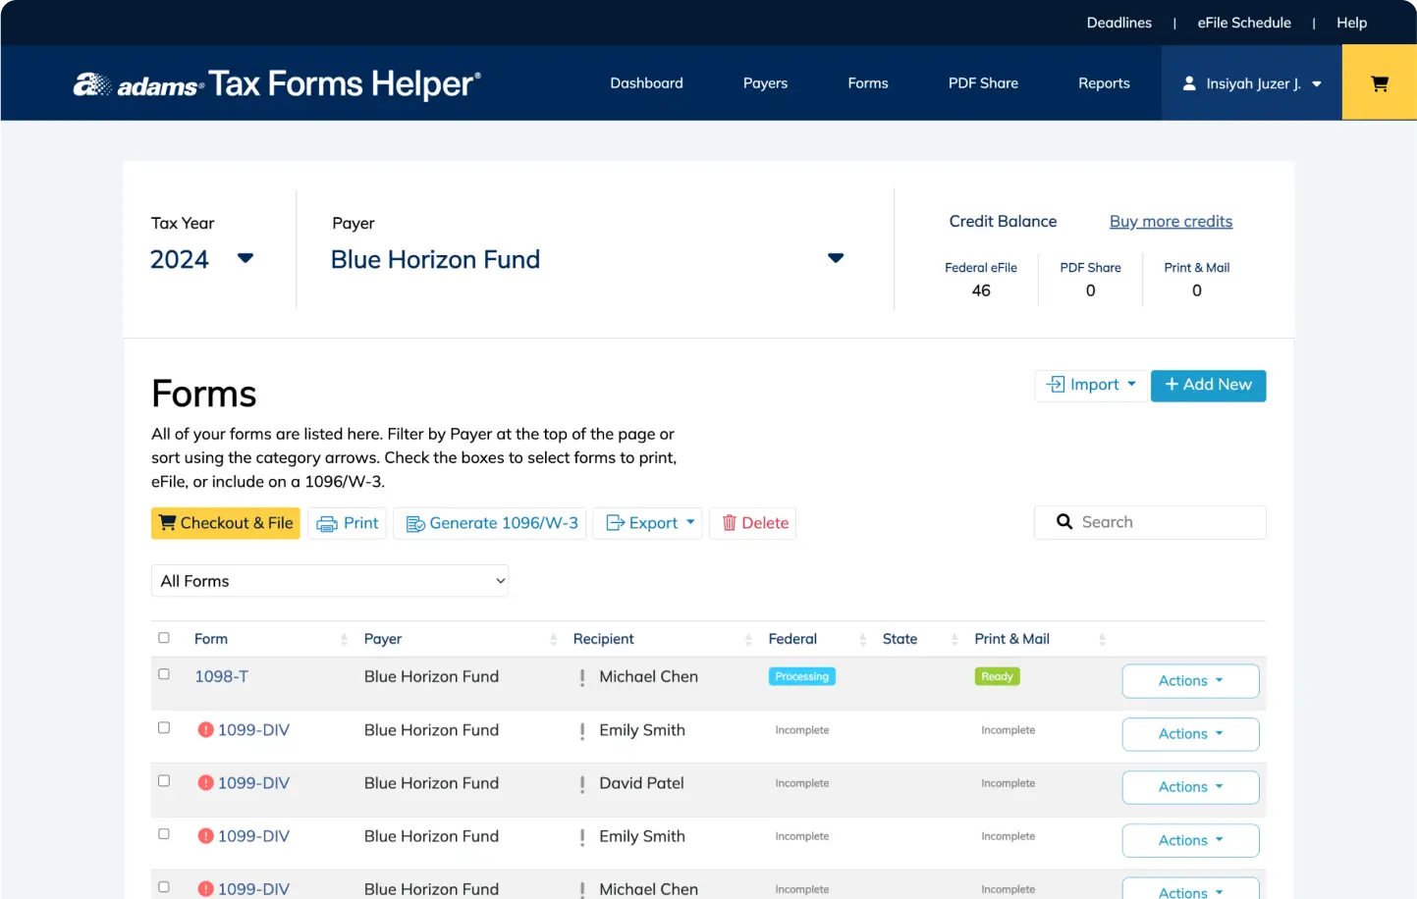Click the Delete button
This screenshot has width=1417, height=899.
[753, 523]
